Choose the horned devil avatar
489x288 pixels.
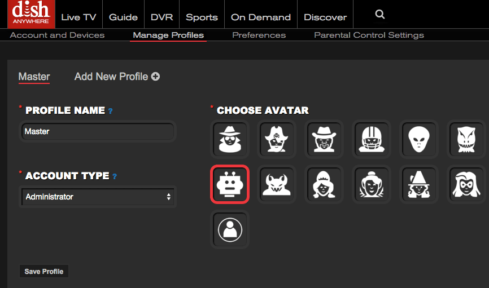pyautogui.click(x=277, y=184)
